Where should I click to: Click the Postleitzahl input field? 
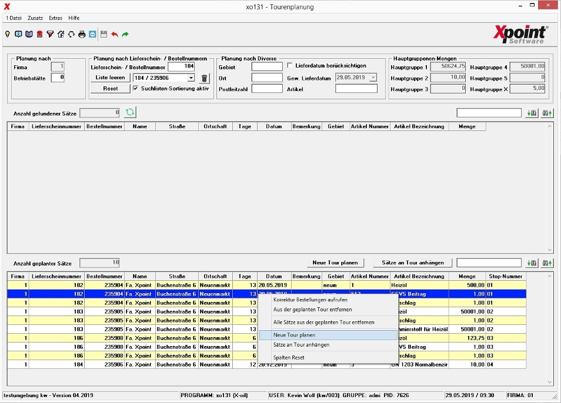click(x=267, y=89)
